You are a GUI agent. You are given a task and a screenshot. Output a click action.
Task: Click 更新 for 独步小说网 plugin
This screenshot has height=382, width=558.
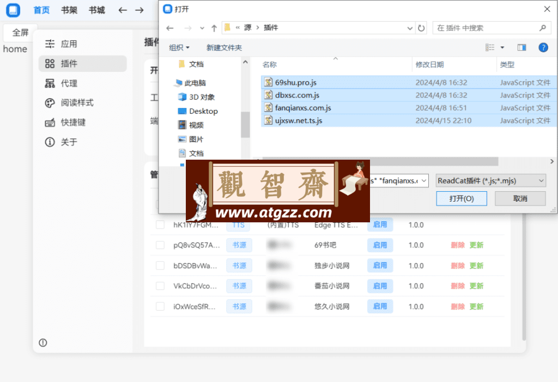[x=476, y=265]
